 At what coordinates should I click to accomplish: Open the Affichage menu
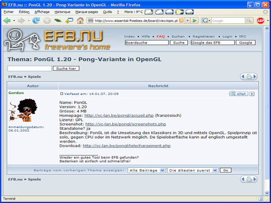pos(42,12)
